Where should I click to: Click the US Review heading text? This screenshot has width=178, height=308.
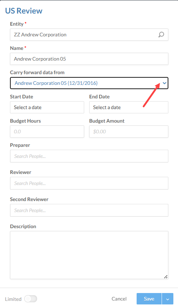tap(24, 11)
